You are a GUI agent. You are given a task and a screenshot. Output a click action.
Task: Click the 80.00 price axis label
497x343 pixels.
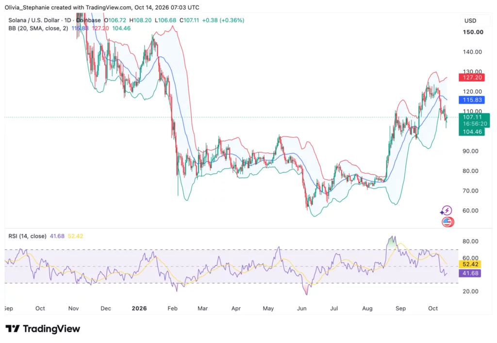[x=470, y=171]
